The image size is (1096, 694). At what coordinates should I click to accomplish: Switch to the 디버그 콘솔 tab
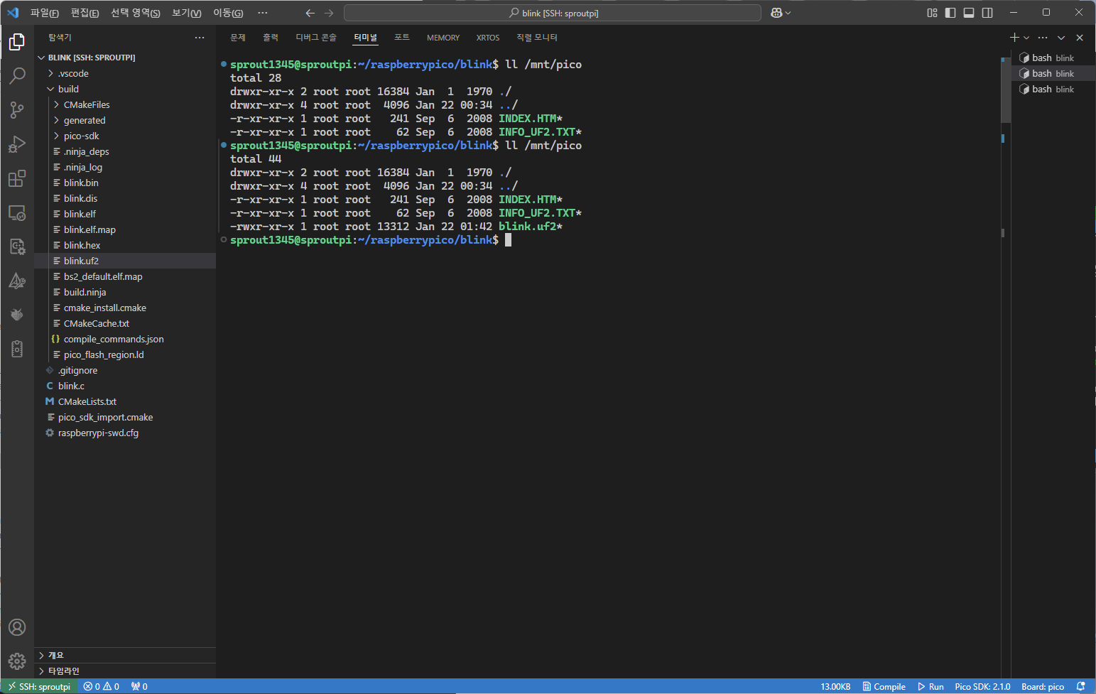coord(316,38)
